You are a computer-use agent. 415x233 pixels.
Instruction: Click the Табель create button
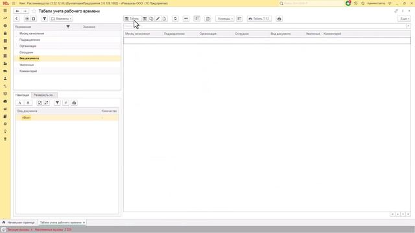[x=132, y=19]
